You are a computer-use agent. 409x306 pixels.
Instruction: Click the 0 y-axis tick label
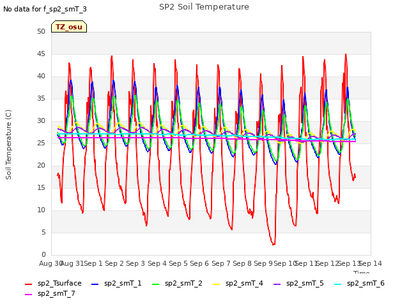tap(43, 254)
